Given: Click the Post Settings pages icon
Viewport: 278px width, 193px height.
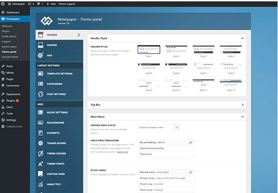Looking at the screenshot, I should click(x=40, y=94).
